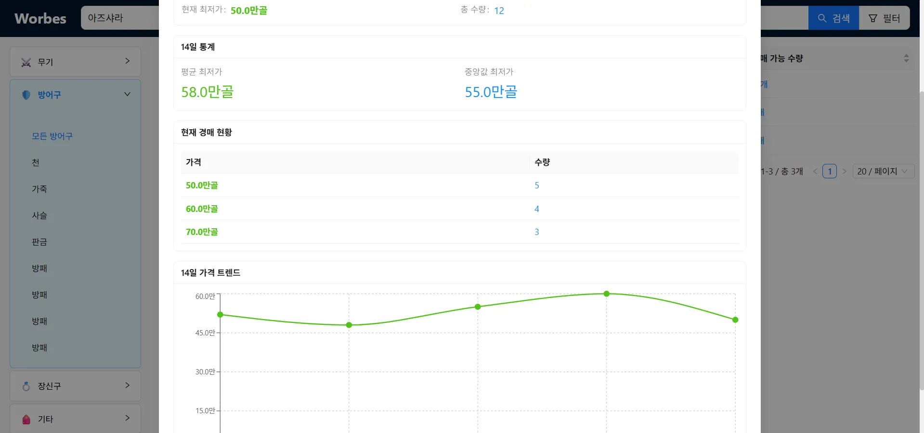Image resolution: width=924 pixels, height=433 pixels.
Task: Click the 15.0만 y-axis label
Action: click(205, 411)
